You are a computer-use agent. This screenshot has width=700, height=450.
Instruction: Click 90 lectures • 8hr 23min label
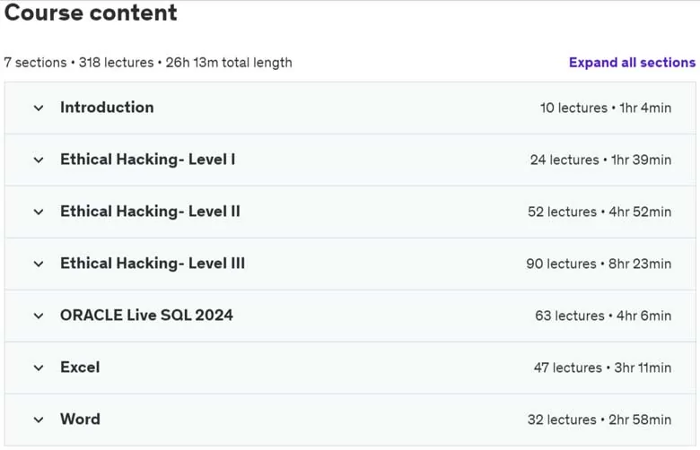pos(599,264)
